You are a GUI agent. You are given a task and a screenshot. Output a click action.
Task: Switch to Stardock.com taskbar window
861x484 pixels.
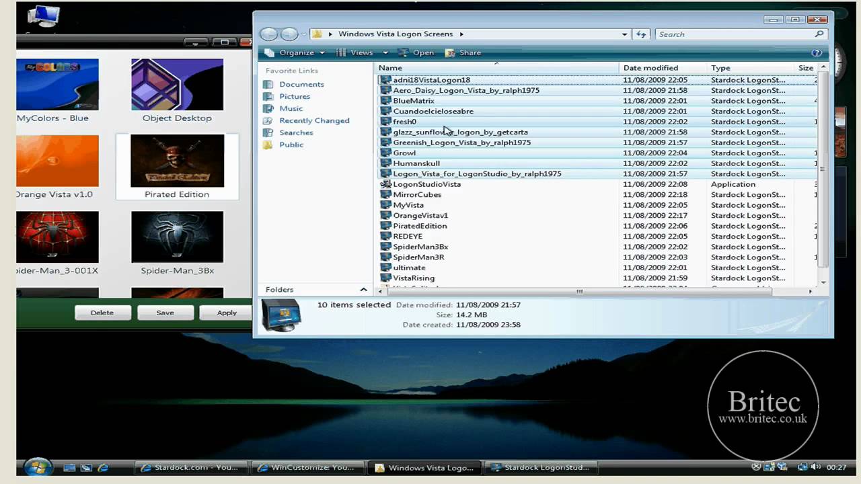point(191,468)
